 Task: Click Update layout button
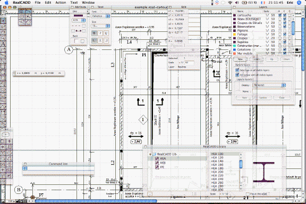[263, 98]
